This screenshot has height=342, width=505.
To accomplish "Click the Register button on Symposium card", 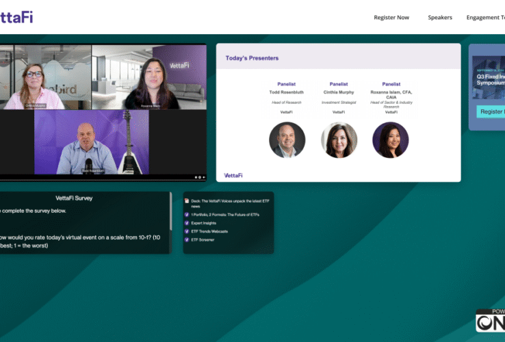I will (491, 111).
